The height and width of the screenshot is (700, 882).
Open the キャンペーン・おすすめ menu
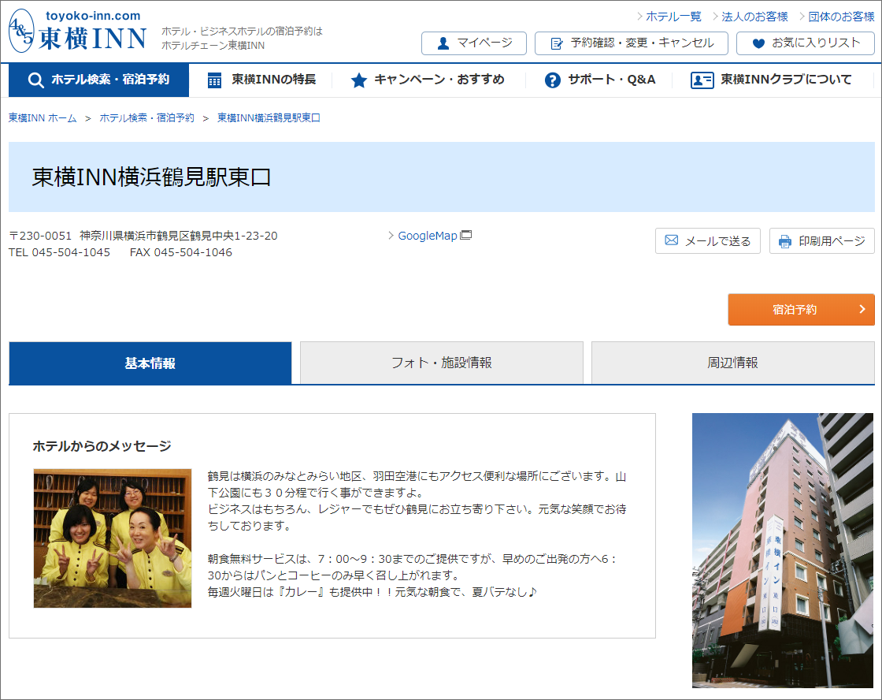[428, 80]
